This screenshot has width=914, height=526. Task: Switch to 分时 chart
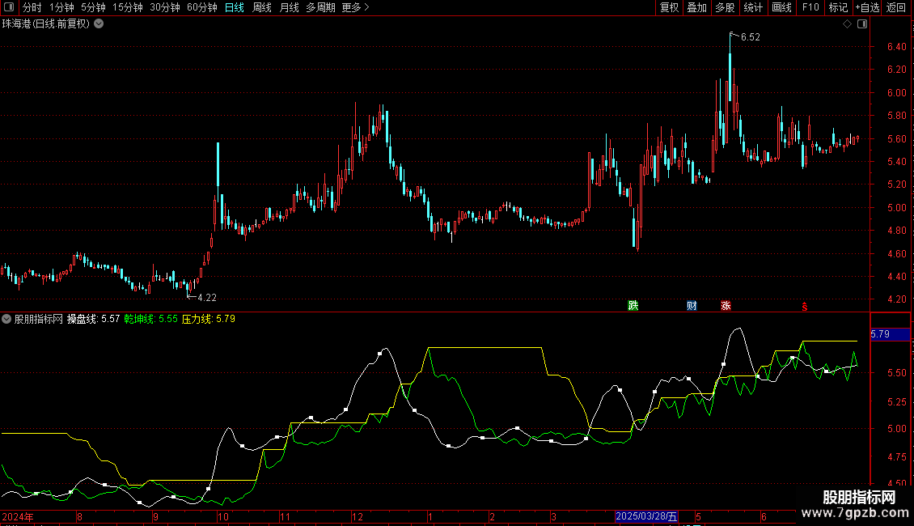(x=32, y=7)
